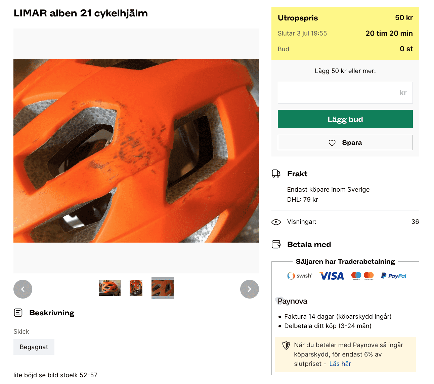Click the PayPal payment logo
Screen dimensions: 434x384
(393, 276)
